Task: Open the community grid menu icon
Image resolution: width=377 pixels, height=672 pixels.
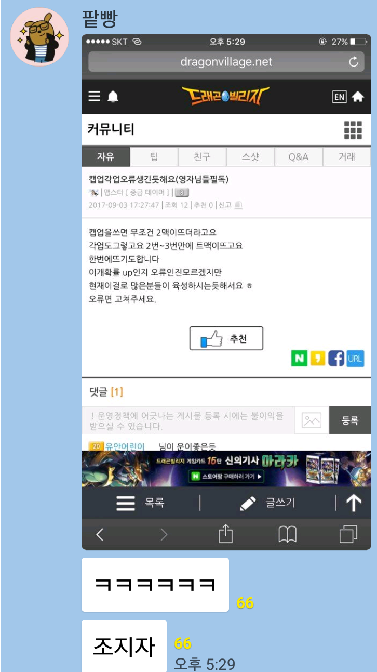Action: coord(353,130)
